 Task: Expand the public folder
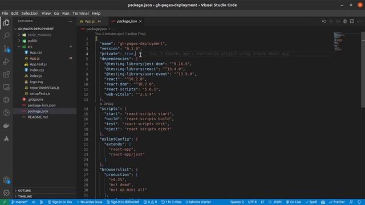[x=19, y=40]
